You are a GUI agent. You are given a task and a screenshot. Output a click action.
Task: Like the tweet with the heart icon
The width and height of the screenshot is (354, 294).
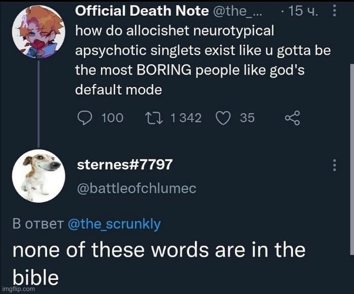click(x=222, y=118)
